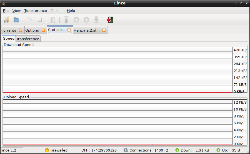Click the move up circle arrow icon
The image size is (250, 154).
coord(76,20)
